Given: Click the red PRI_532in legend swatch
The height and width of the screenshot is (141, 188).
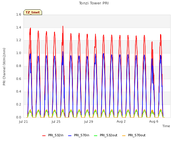Looking at the screenshot, I should coord(44,135).
